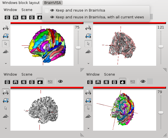This screenshot has width=168, height=138.
Task: Activate paper-plane flight control beside slice 75 view
Action: tap(6, 52)
